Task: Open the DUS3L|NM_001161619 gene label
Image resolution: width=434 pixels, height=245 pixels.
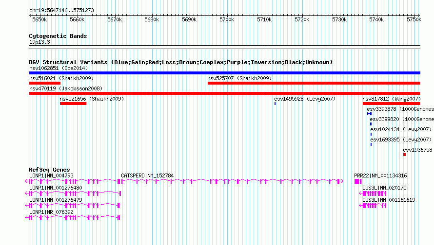Action: point(389,200)
